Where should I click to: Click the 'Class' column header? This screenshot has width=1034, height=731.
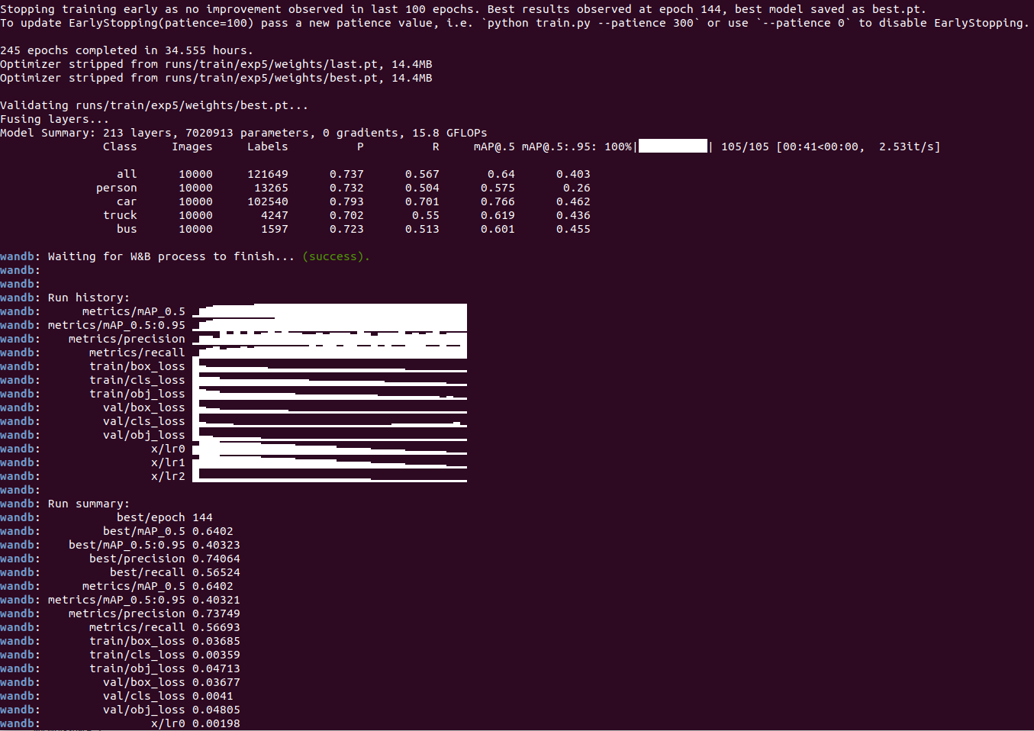pyautogui.click(x=120, y=147)
